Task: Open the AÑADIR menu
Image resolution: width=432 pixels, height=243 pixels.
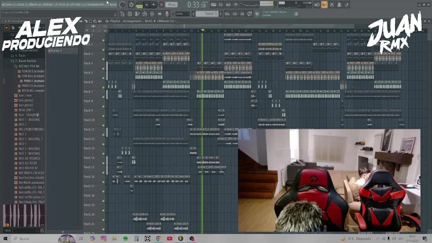Action: point(35,5)
